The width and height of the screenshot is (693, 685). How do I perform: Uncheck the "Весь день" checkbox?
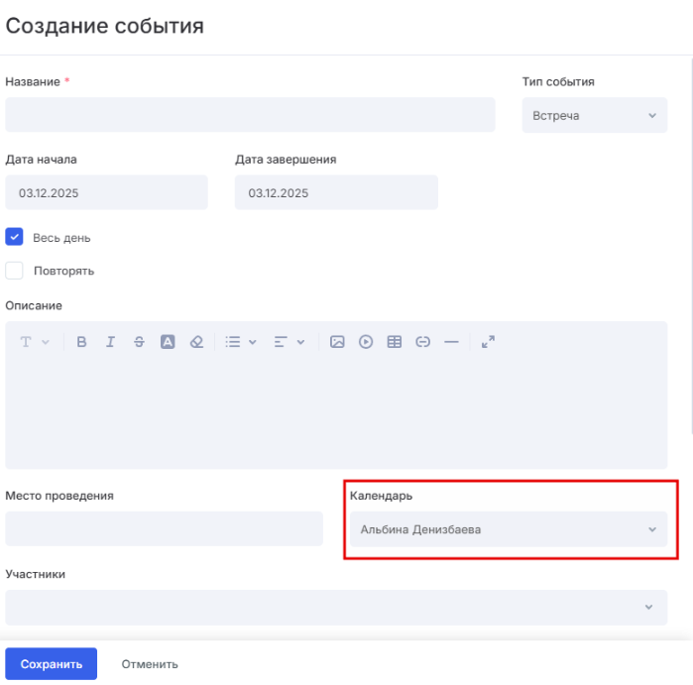click(15, 238)
